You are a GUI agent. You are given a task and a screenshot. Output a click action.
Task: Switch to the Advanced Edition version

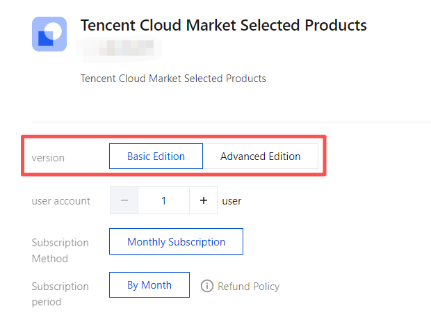(260, 156)
